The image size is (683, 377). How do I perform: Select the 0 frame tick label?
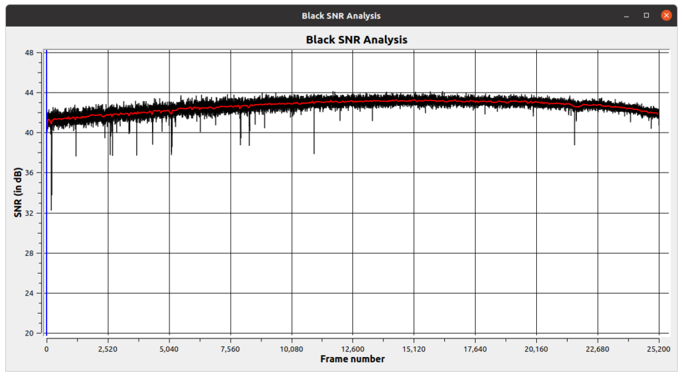click(x=47, y=348)
